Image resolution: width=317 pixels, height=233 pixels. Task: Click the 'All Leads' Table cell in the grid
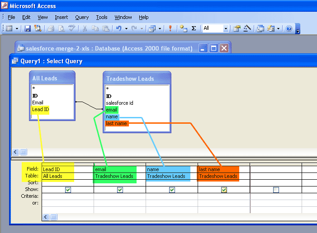pos(68,176)
